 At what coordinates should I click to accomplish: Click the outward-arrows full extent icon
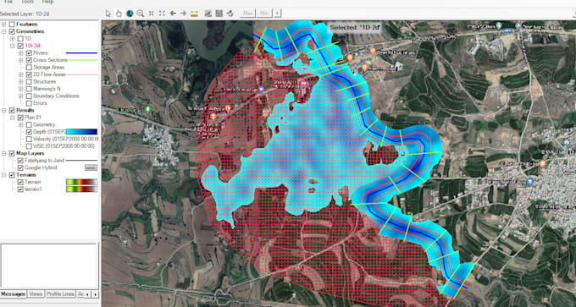click(x=162, y=14)
